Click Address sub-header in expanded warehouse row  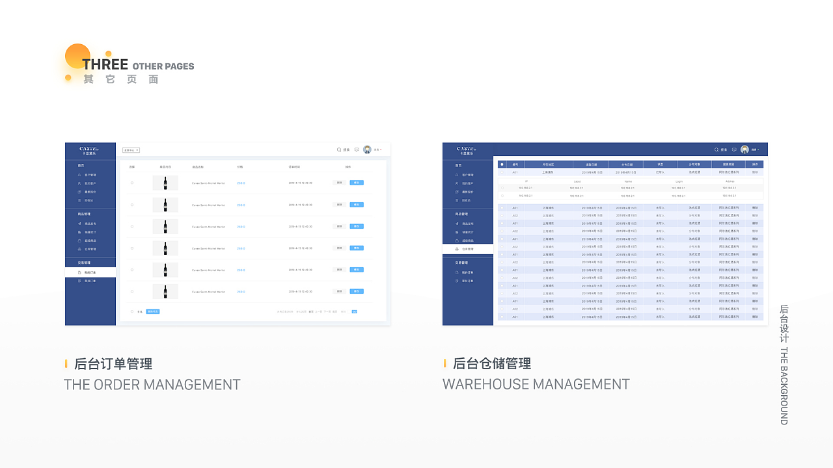[x=730, y=181]
